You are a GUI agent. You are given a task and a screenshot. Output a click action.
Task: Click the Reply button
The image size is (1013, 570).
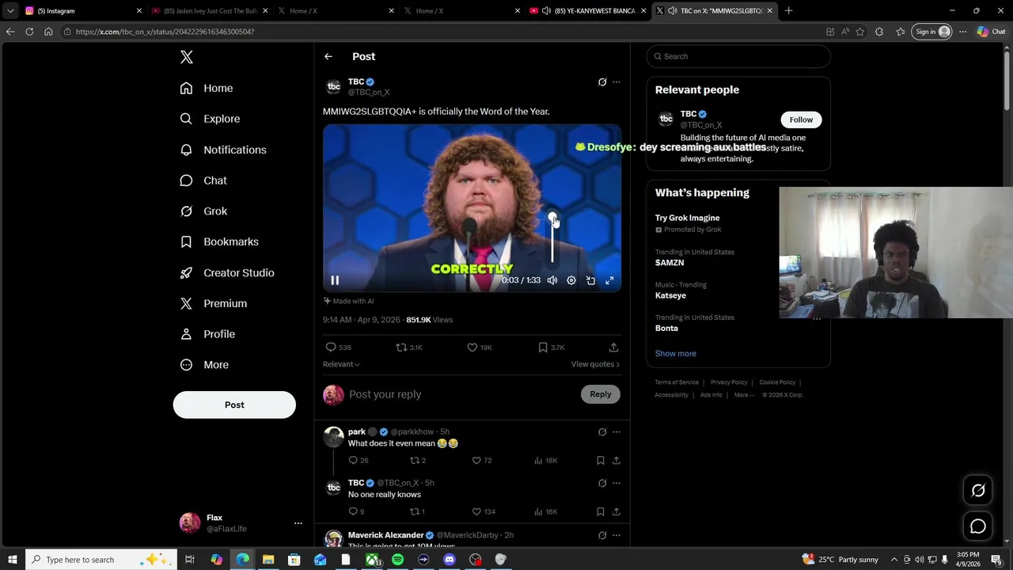click(601, 394)
